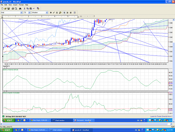This screenshot has width=175, height=132.
Task: Open the Format menu
Action: pyautogui.click(x=21, y=5)
